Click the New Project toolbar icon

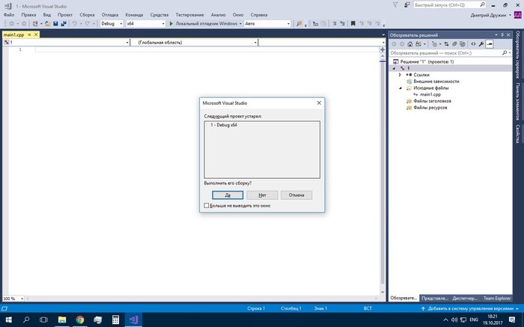coord(35,24)
